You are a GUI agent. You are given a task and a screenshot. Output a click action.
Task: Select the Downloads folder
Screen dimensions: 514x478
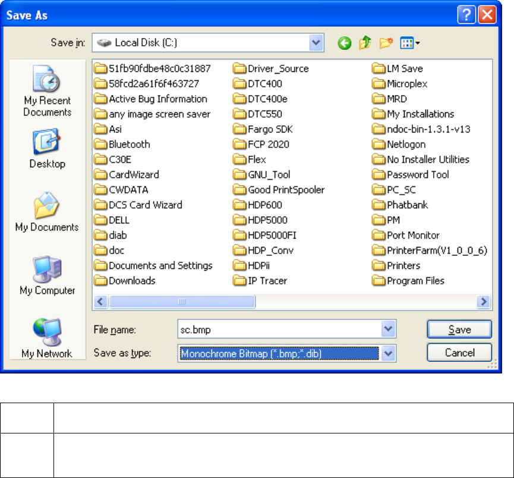[x=125, y=281]
